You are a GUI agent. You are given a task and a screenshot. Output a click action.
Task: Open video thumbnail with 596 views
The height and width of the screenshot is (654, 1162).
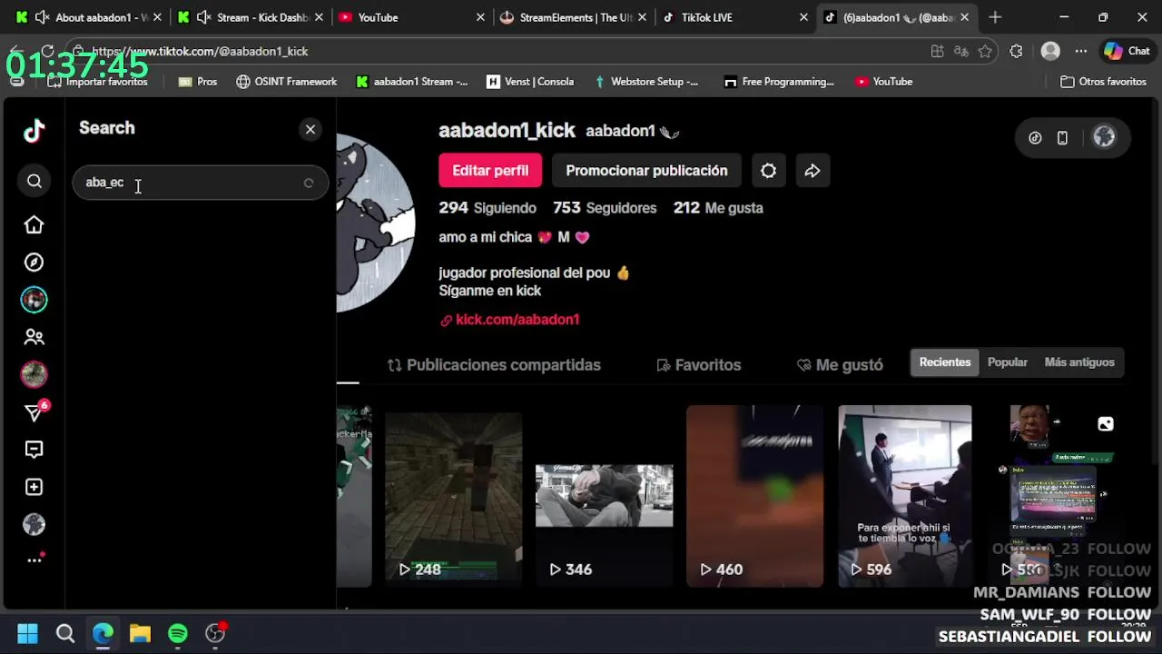click(x=905, y=496)
